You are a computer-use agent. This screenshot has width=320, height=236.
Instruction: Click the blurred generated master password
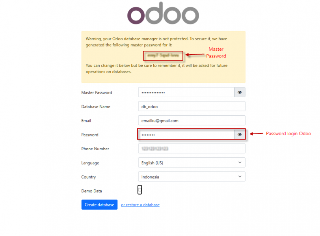163,55
